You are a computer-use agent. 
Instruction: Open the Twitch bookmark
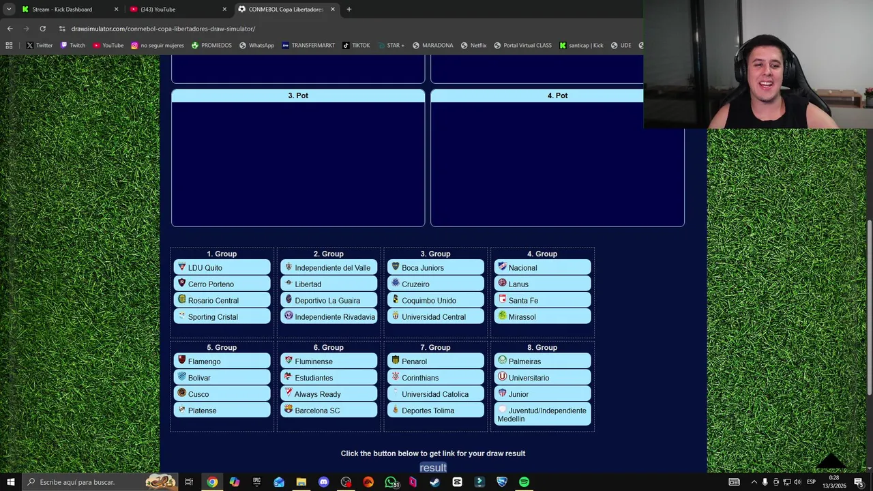tap(72, 46)
